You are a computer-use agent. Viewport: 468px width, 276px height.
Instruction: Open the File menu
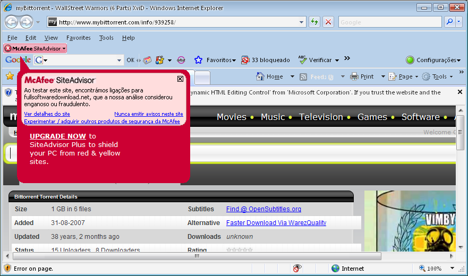coord(12,38)
